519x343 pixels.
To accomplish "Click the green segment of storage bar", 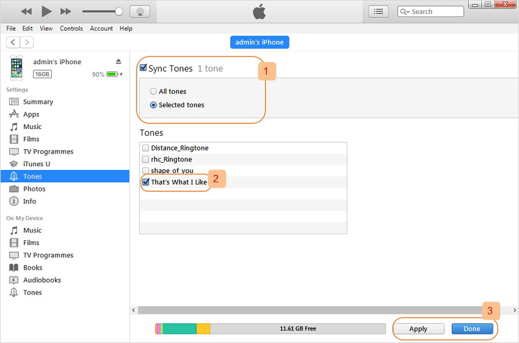I will click(x=180, y=329).
